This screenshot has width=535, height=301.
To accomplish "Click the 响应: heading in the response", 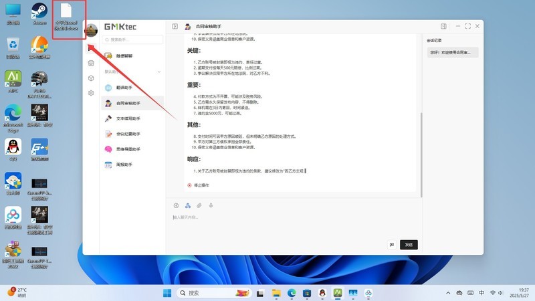I will [194, 159].
